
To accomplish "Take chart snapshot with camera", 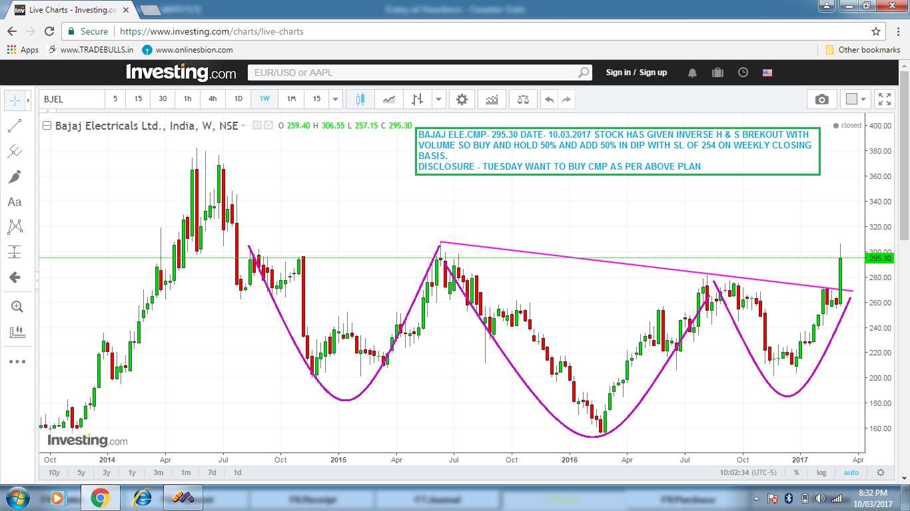I will 822,99.
